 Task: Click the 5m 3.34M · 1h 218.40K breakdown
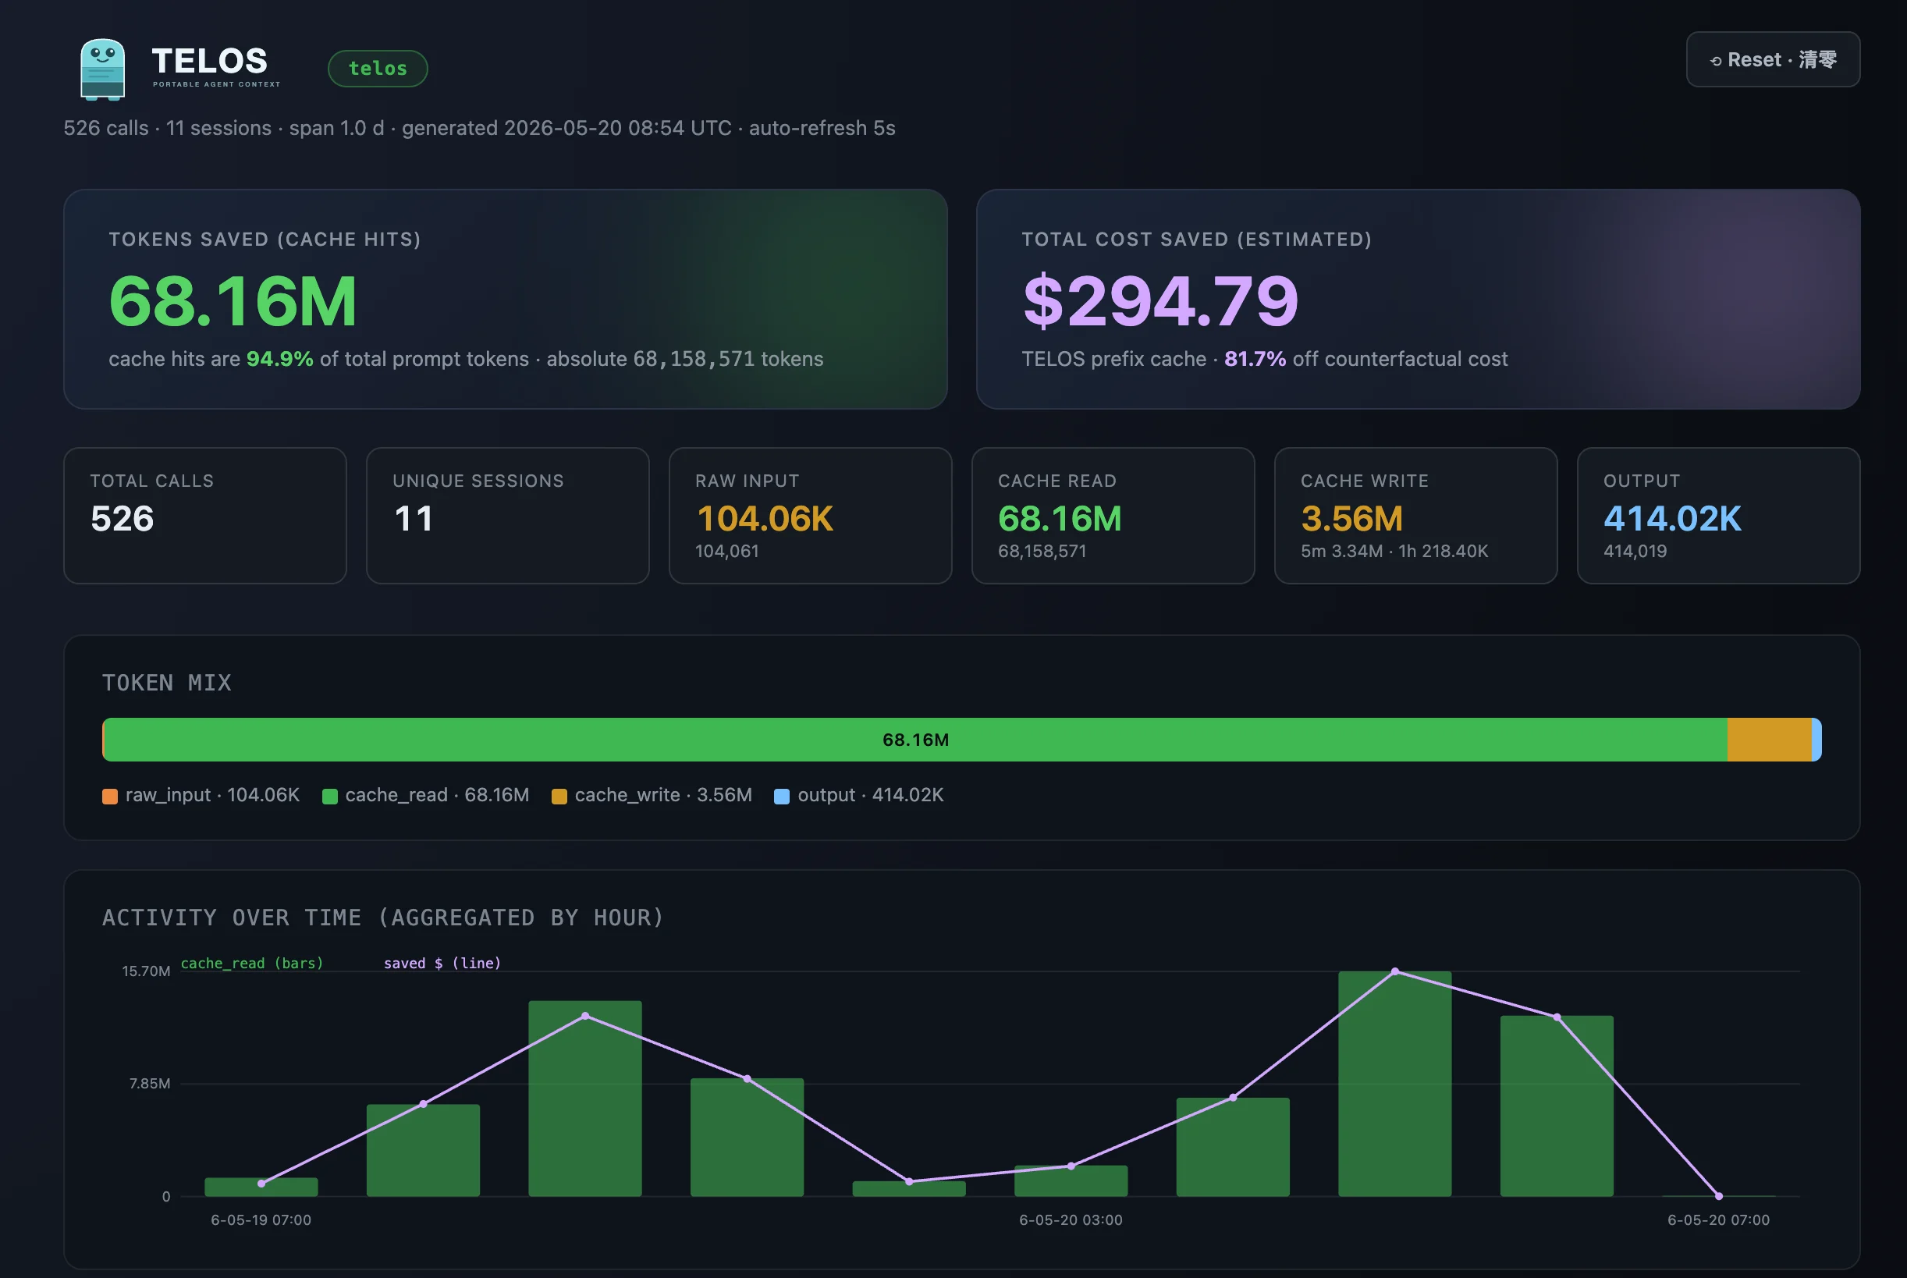tap(1394, 551)
